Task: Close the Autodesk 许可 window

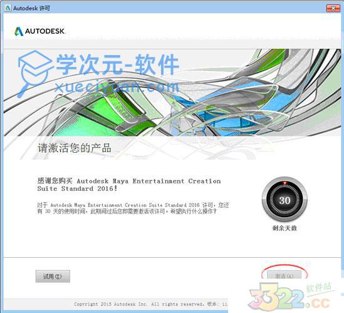Action: (333, 8)
